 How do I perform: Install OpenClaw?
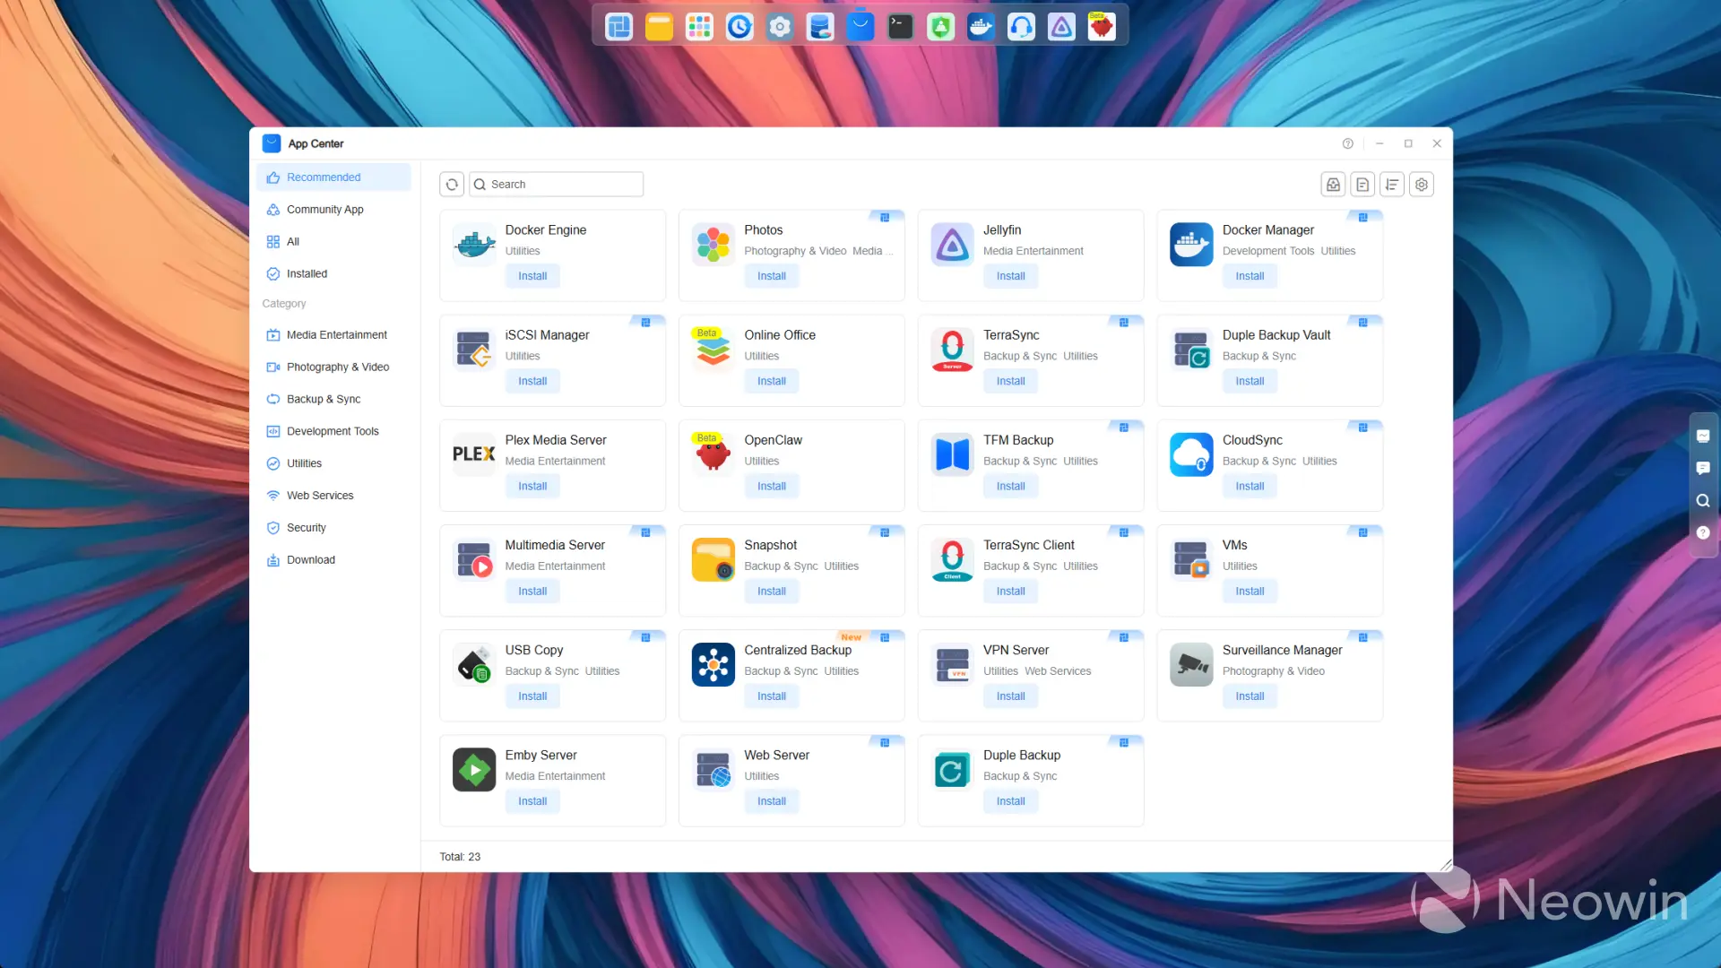771,486
